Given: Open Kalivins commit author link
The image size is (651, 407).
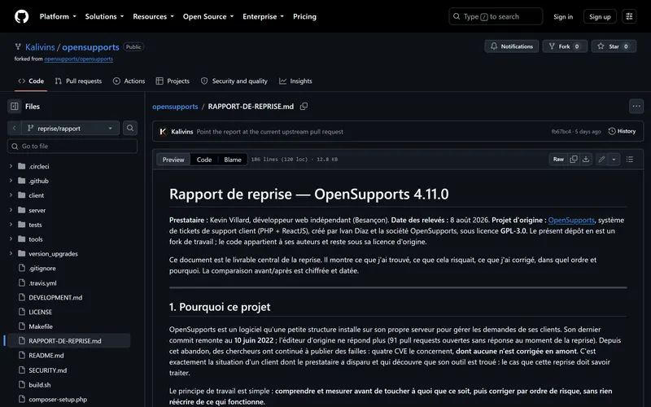Looking at the screenshot, I should [181, 132].
